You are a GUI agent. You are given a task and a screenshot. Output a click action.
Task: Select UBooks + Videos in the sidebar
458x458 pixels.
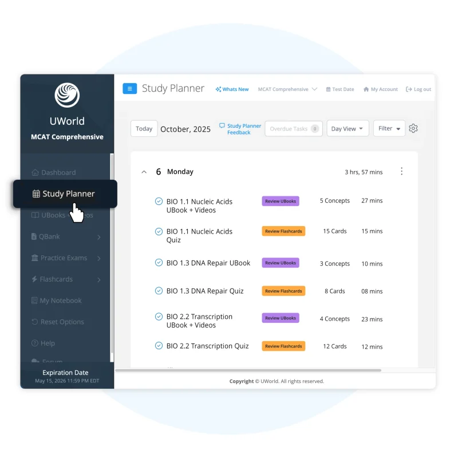[x=35, y=215]
